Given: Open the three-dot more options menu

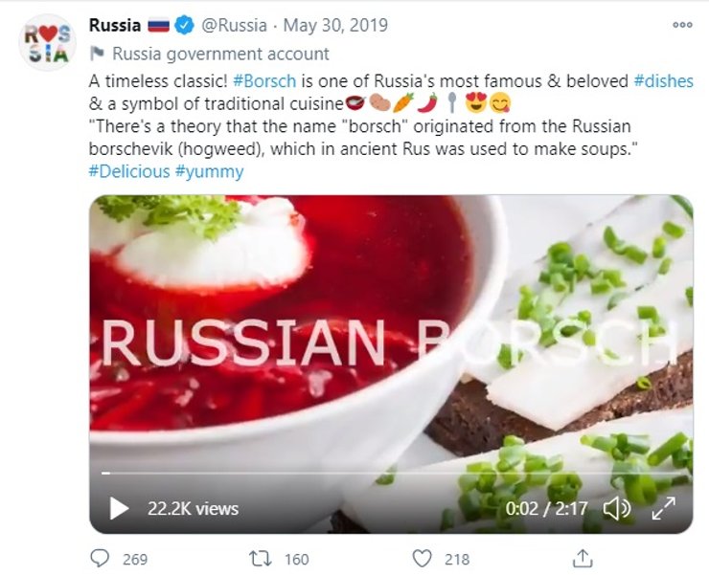Looking at the screenshot, I should [x=682, y=25].
